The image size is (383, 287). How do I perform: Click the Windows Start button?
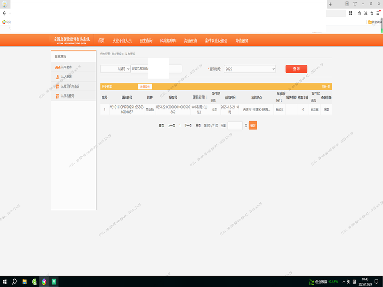click(x=4, y=282)
